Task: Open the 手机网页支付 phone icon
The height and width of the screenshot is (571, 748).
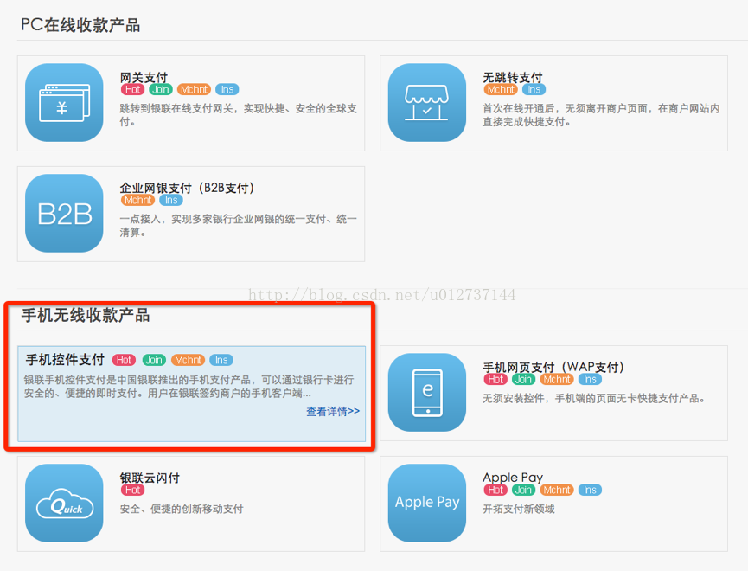Action: (x=427, y=393)
